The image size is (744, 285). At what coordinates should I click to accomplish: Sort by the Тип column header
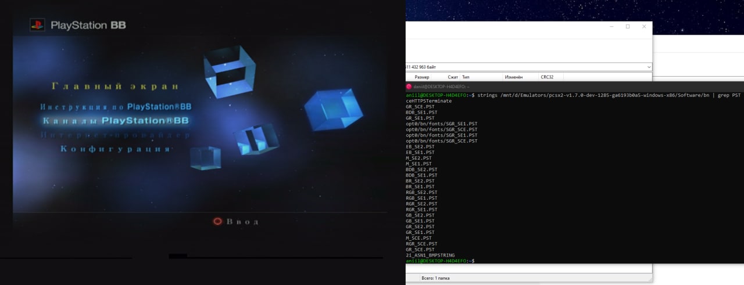click(466, 77)
